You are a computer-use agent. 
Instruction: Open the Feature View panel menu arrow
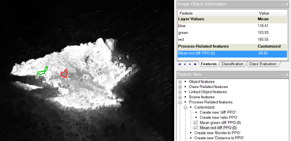click(x=283, y=74)
